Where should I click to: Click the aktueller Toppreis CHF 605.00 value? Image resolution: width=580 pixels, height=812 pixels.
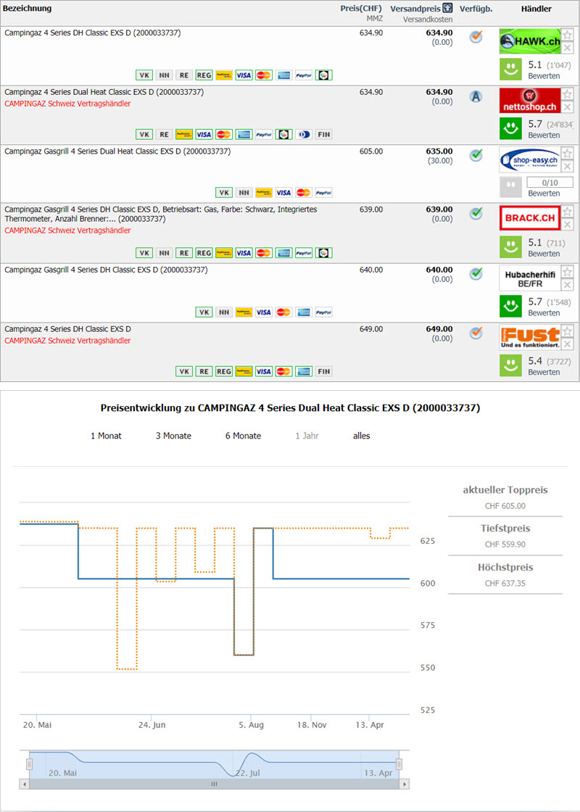pos(505,506)
